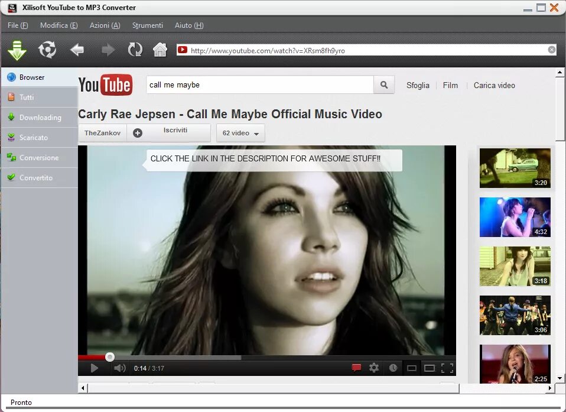Screen dimensions: 566x412
Task: Click the watch later clock icon
Action: (x=393, y=368)
